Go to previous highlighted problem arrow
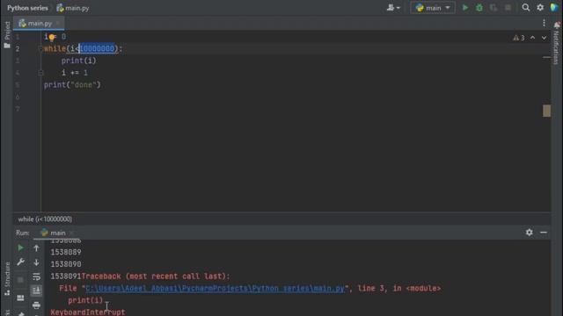The width and height of the screenshot is (563, 316). pyautogui.click(x=533, y=38)
